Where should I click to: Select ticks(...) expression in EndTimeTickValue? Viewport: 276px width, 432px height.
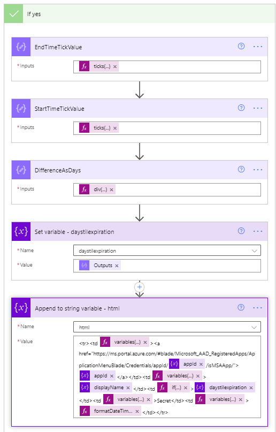point(99,66)
